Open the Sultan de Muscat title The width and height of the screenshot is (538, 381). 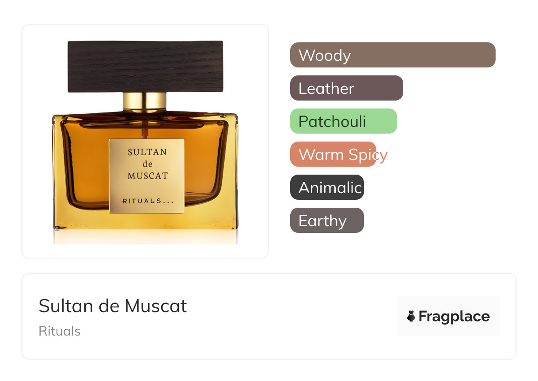[x=113, y=306]
